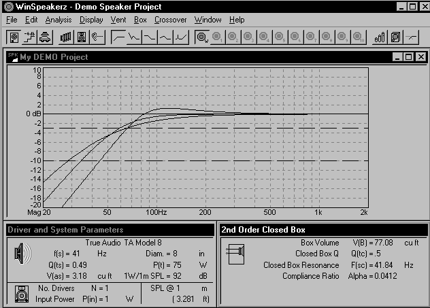Click the speaker cabinet icon beside ear icon
This screenshot has height=308, width=430.
(82, 36)
